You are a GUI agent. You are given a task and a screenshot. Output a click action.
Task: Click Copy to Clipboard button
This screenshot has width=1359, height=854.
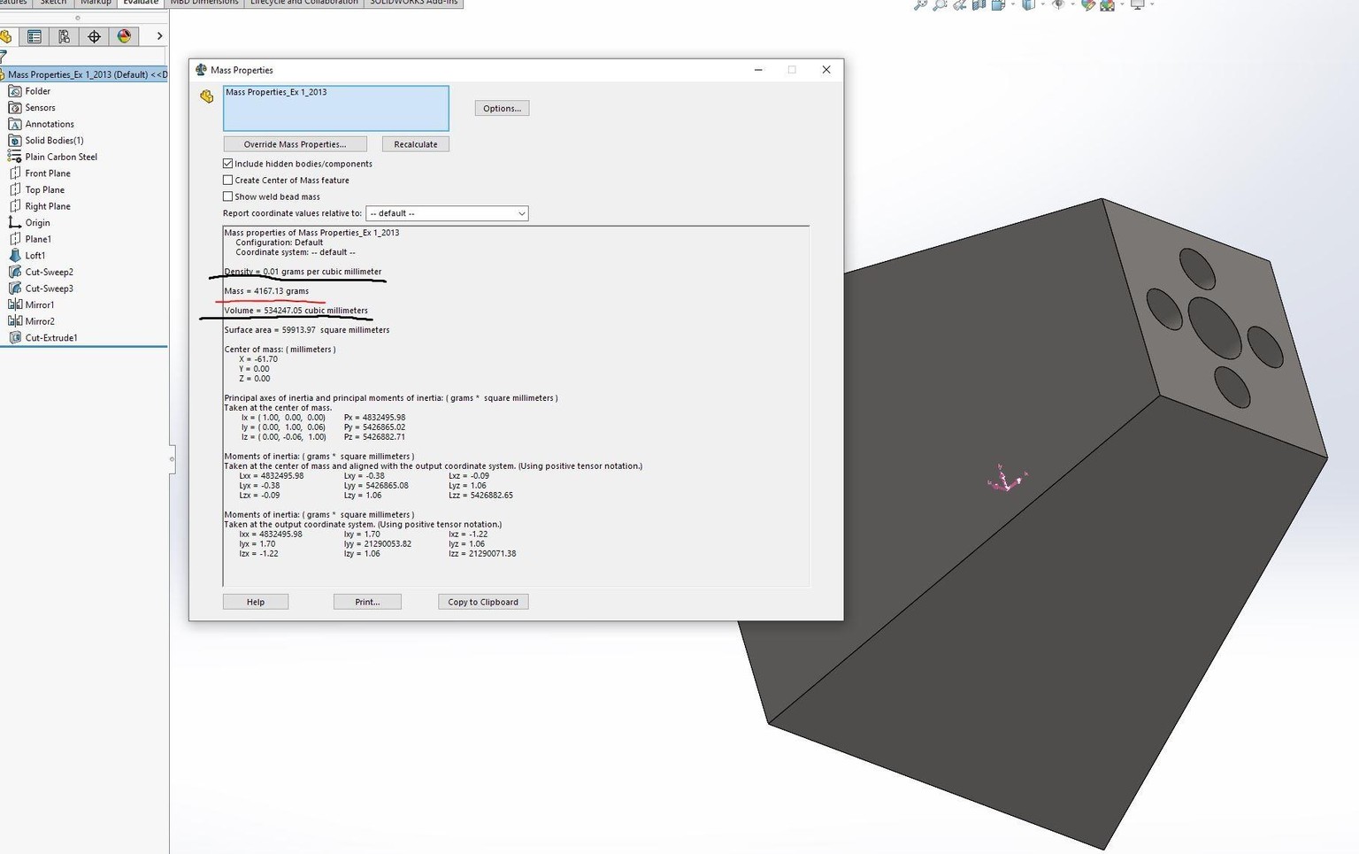(483, 602)
